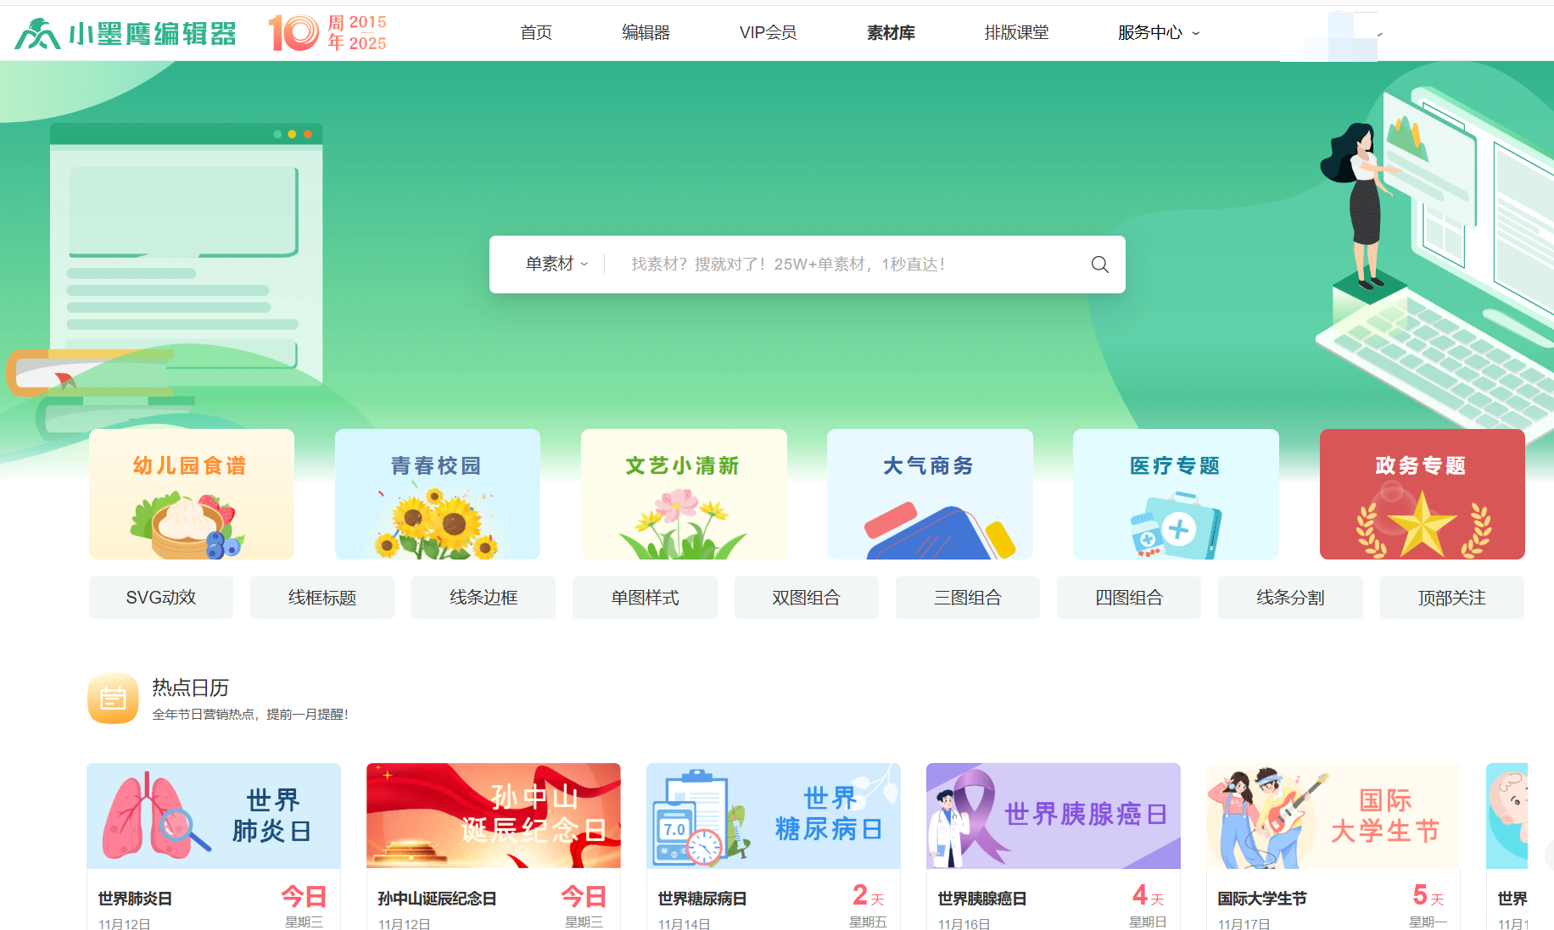1554x930 pixels.
Task: Open the VIP会员 page
Action: (768, 33)
